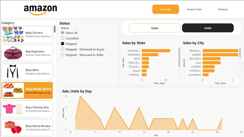Image resolution: width=244 pixels, height=137 pixels.
Task: Click the Sales by City chart scrollbar
Action: (240, 53)
